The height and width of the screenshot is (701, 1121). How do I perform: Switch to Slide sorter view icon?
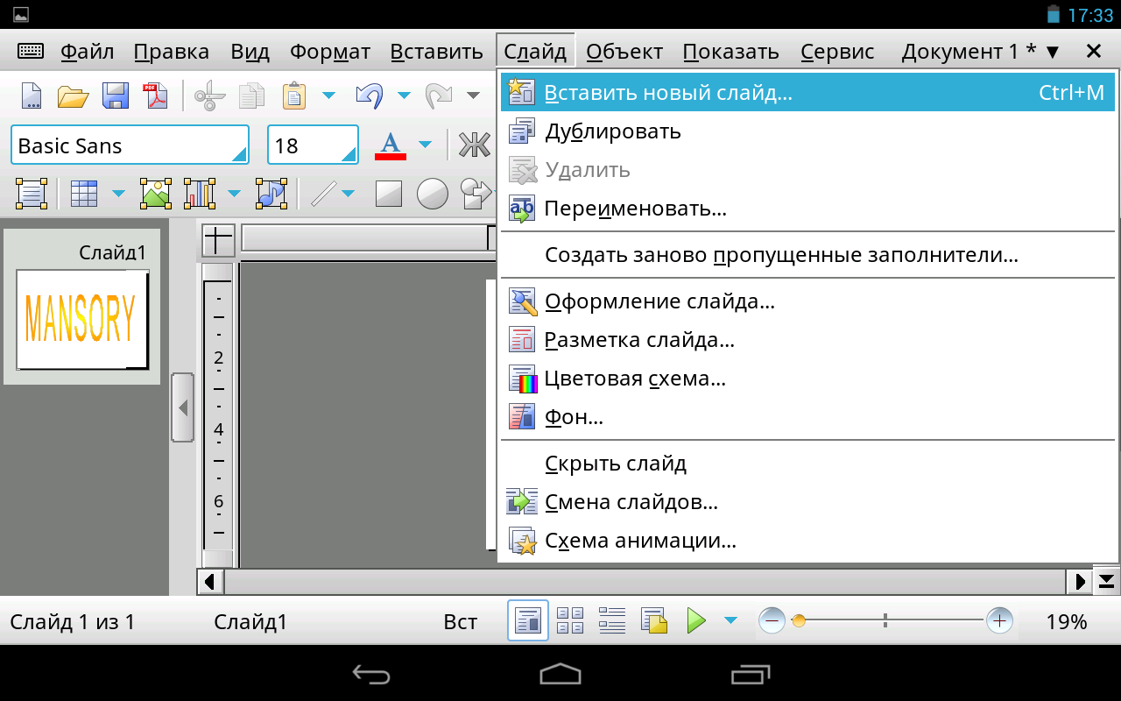[570, 621]
